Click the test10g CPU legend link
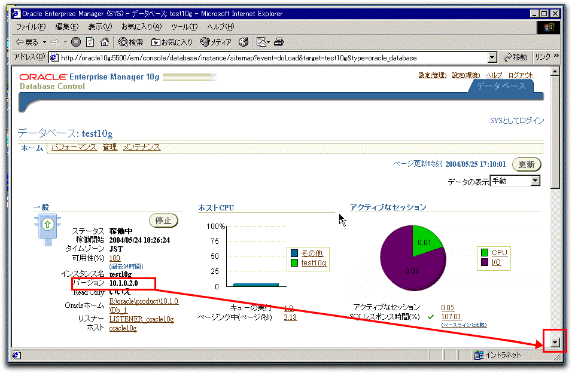572x373 pixels. [x=314, y=263]
